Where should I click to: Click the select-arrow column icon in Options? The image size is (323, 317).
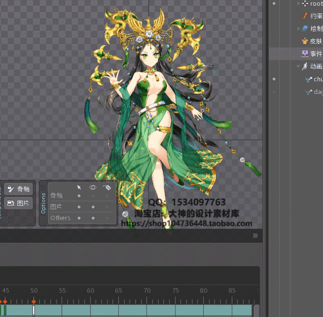click(79, 187)
